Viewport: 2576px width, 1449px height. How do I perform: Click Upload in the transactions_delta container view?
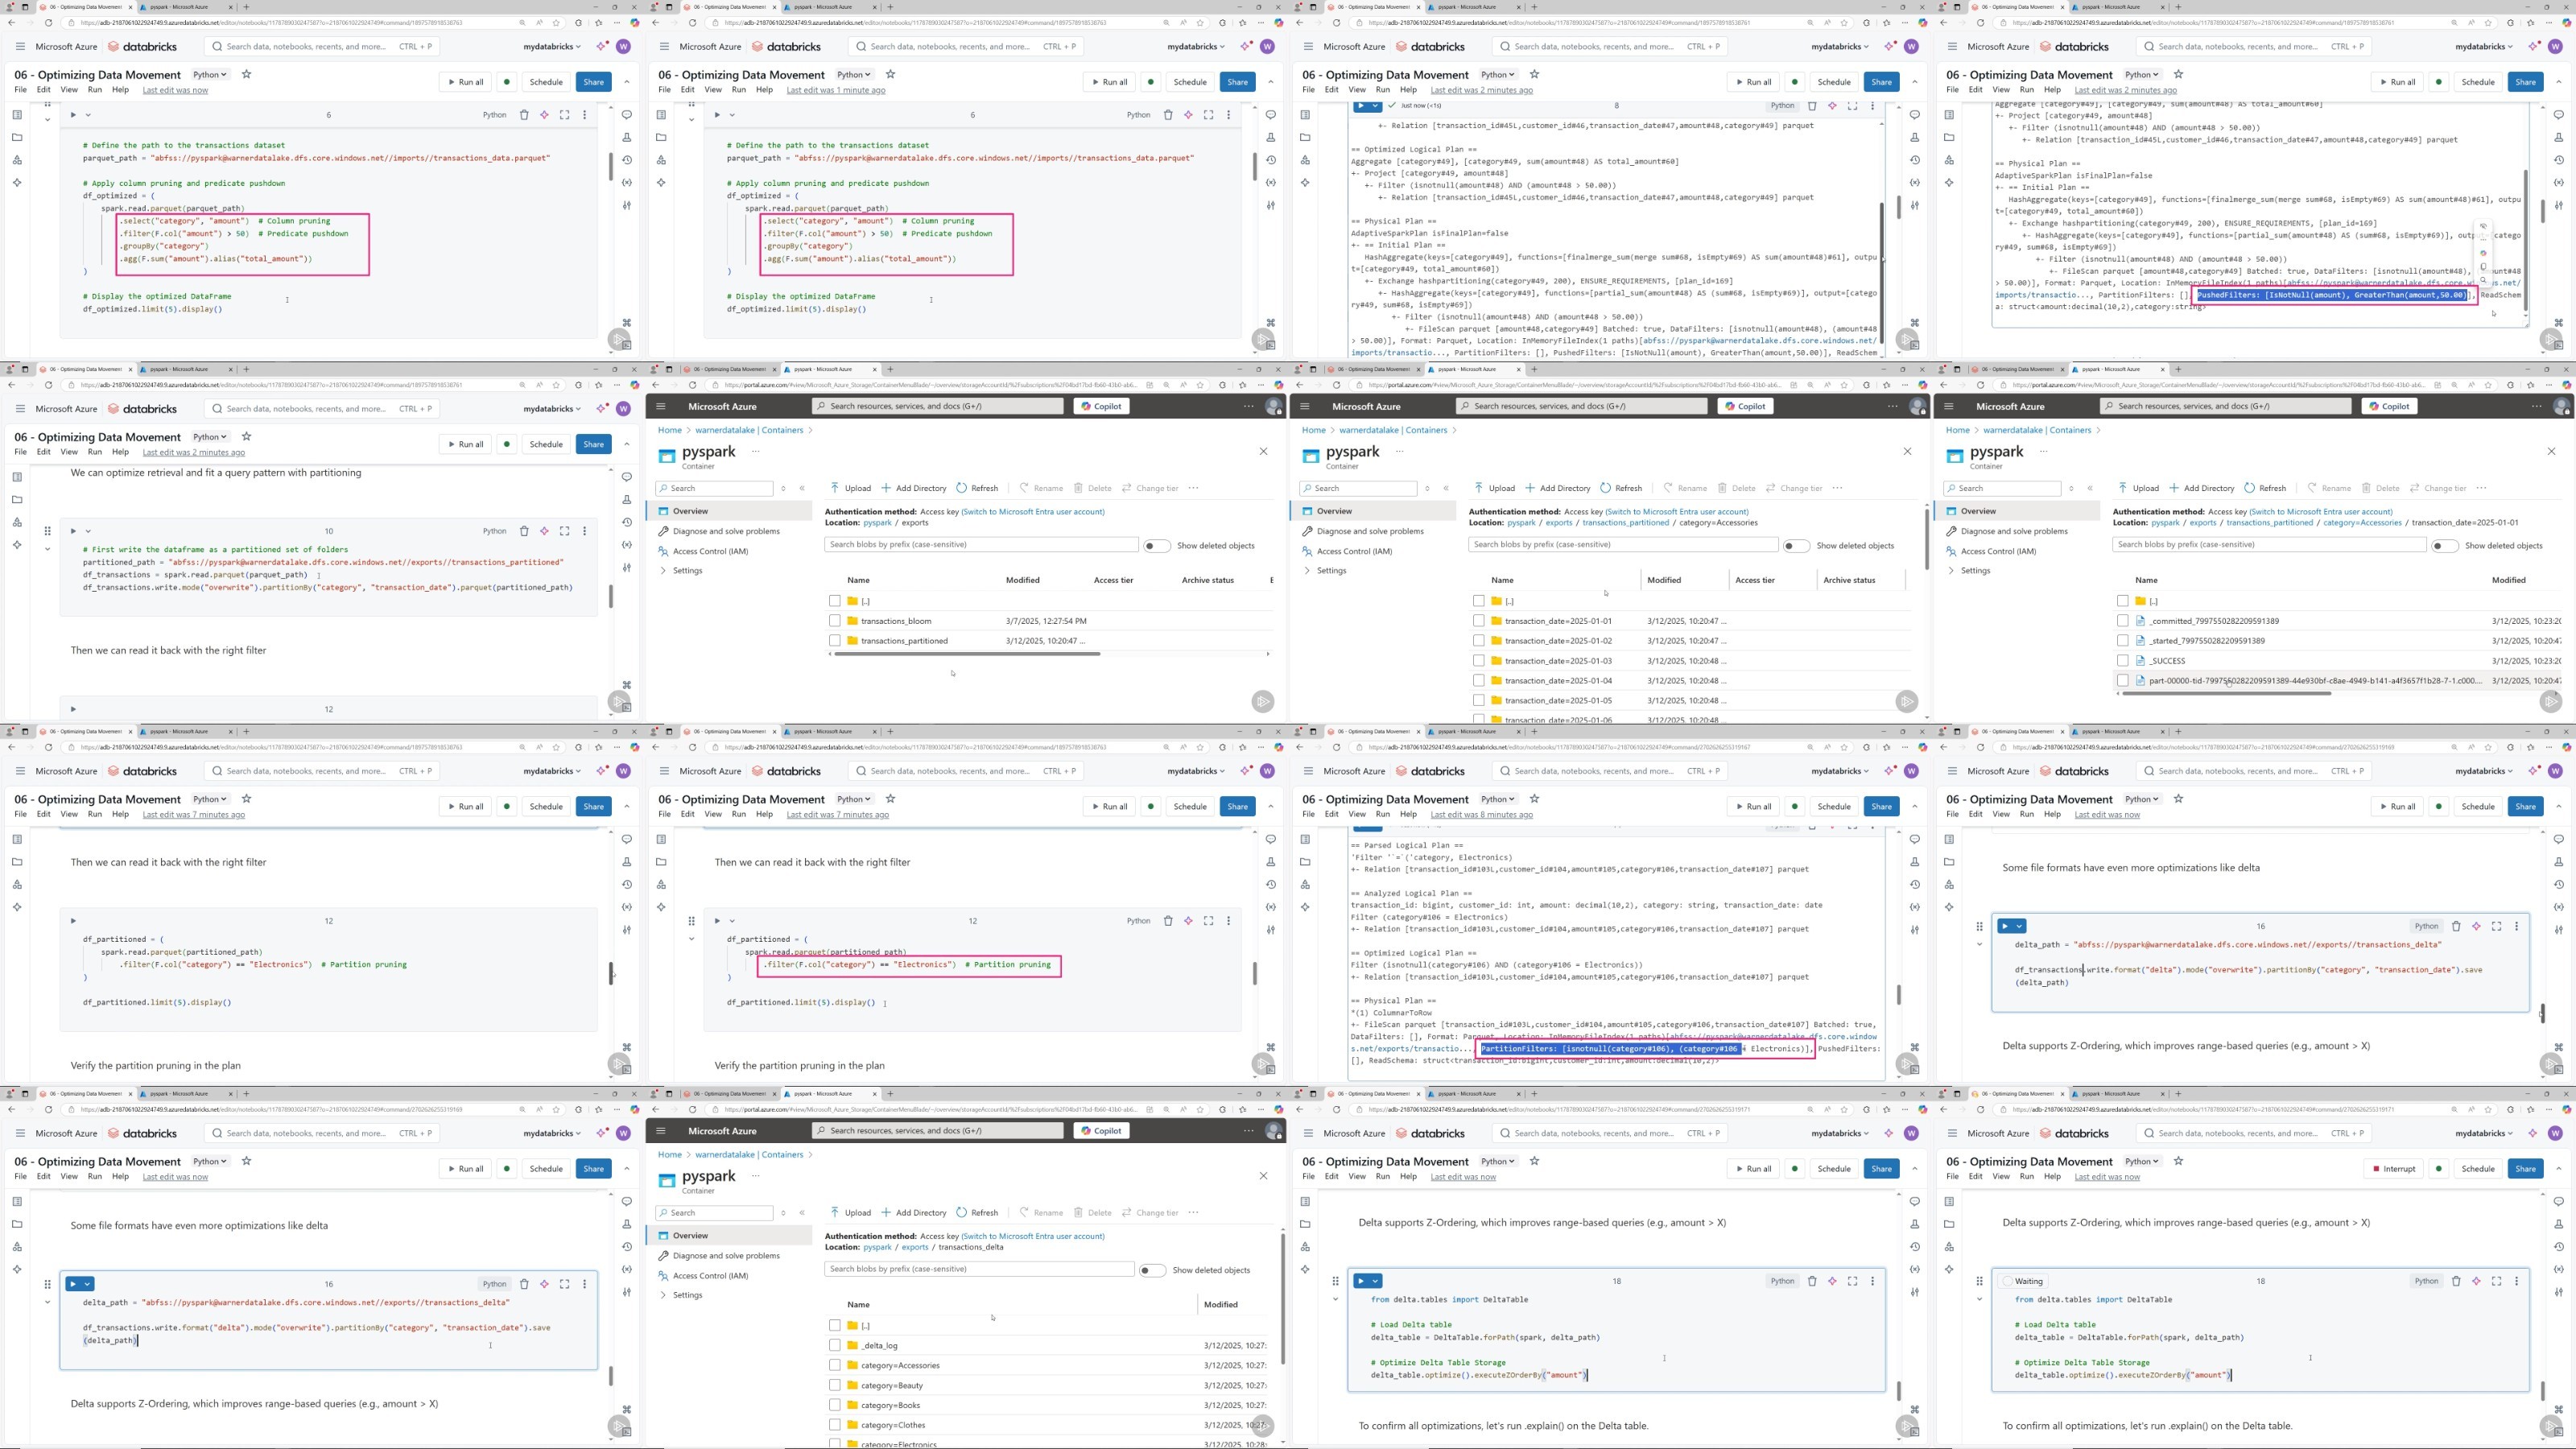pyautogui.click(x=850, y=1213)
